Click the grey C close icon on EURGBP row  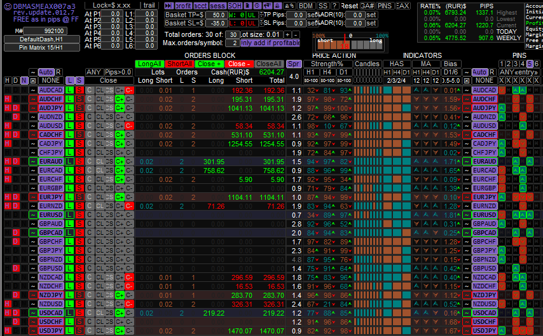coord(90,188)
